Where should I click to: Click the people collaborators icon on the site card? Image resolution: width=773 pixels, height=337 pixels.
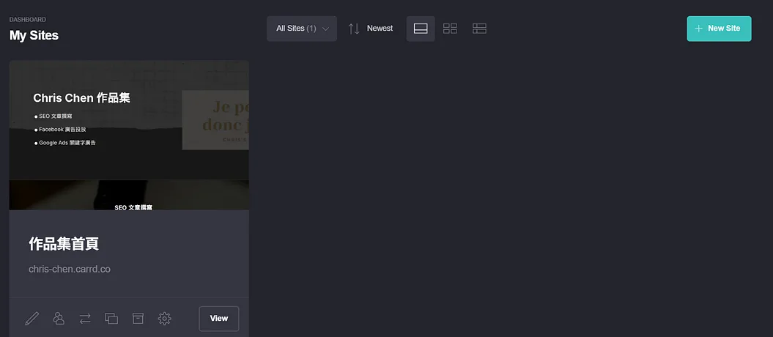pos(59,318)
